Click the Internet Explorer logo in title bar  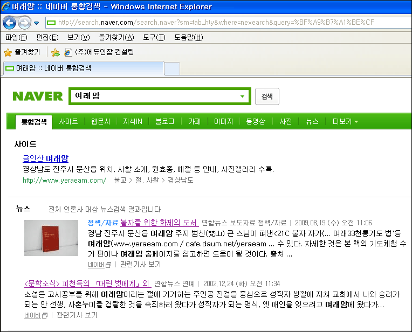click(x=6, y=6)
